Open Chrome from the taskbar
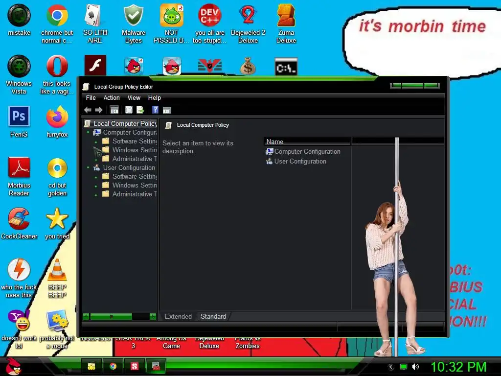 113,366
